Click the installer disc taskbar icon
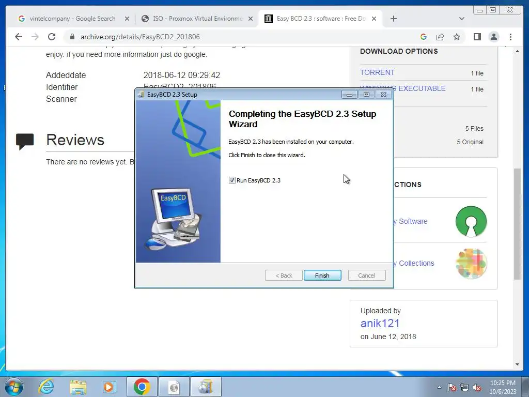 [174, 387]
